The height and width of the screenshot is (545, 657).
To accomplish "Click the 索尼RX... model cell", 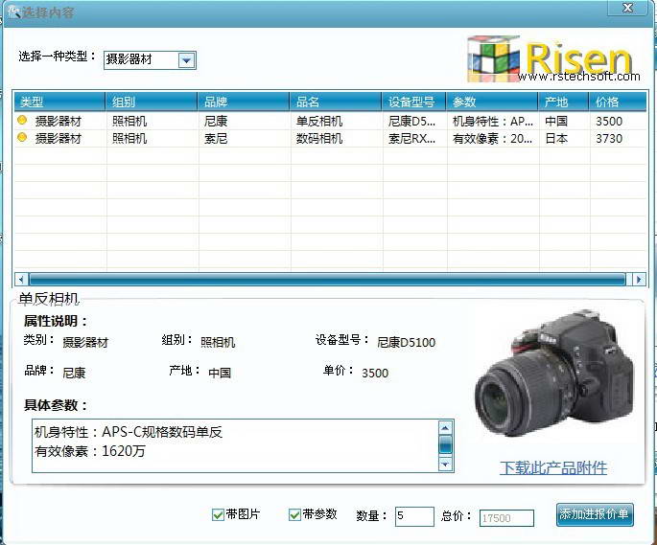I will pos(411,139).
